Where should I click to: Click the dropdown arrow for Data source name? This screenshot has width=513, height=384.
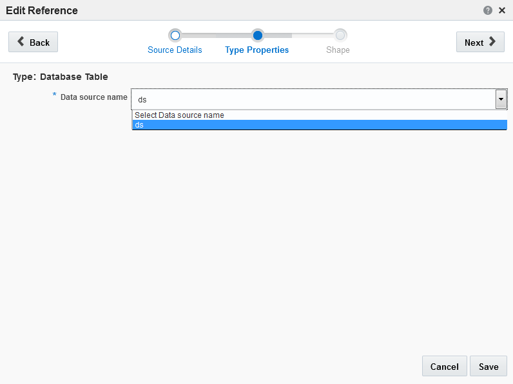[501, 99]
